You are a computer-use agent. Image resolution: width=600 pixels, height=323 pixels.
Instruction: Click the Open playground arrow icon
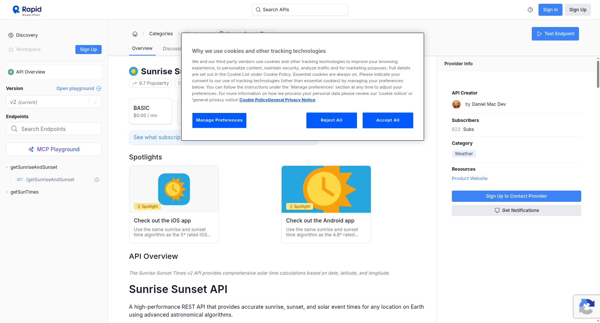99,89
